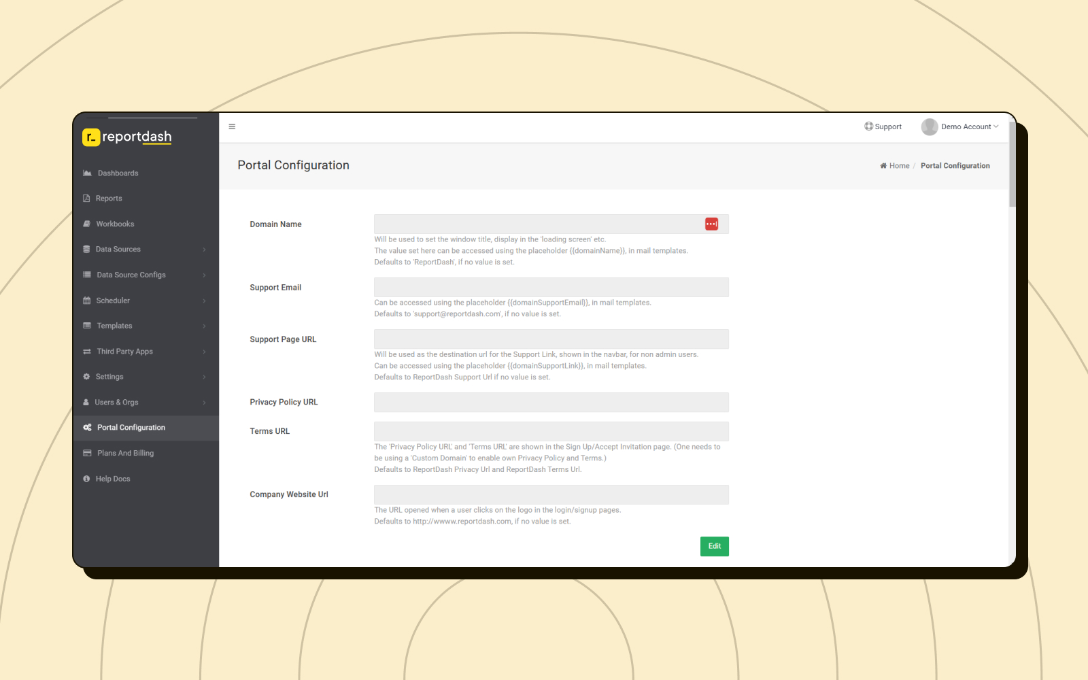
Task: Expand the Third Party Apps chevron
Action: [204, 352]
